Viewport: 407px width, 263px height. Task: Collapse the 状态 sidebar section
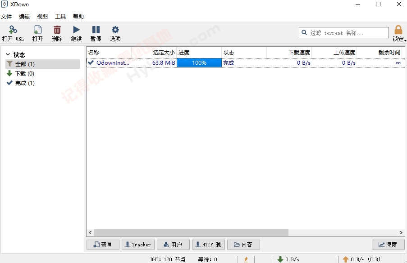tap(8, 54)
